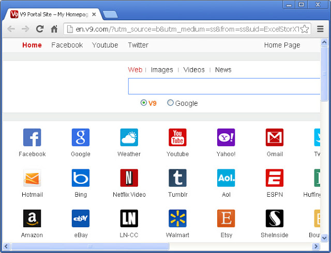Bookmark this page with the star icon
Viewport: 331px width, 253px height.
(x=305, y=29)
